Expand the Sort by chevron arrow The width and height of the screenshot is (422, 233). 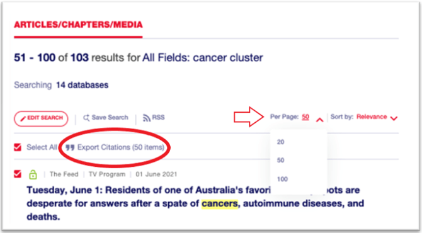[x=394, y=118]
